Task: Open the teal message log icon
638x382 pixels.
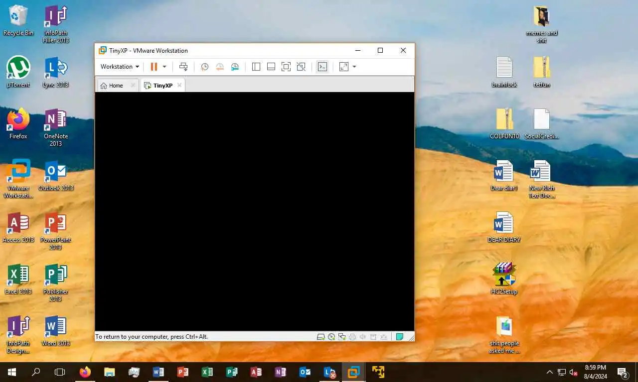Action: click(x=399, y=337)
